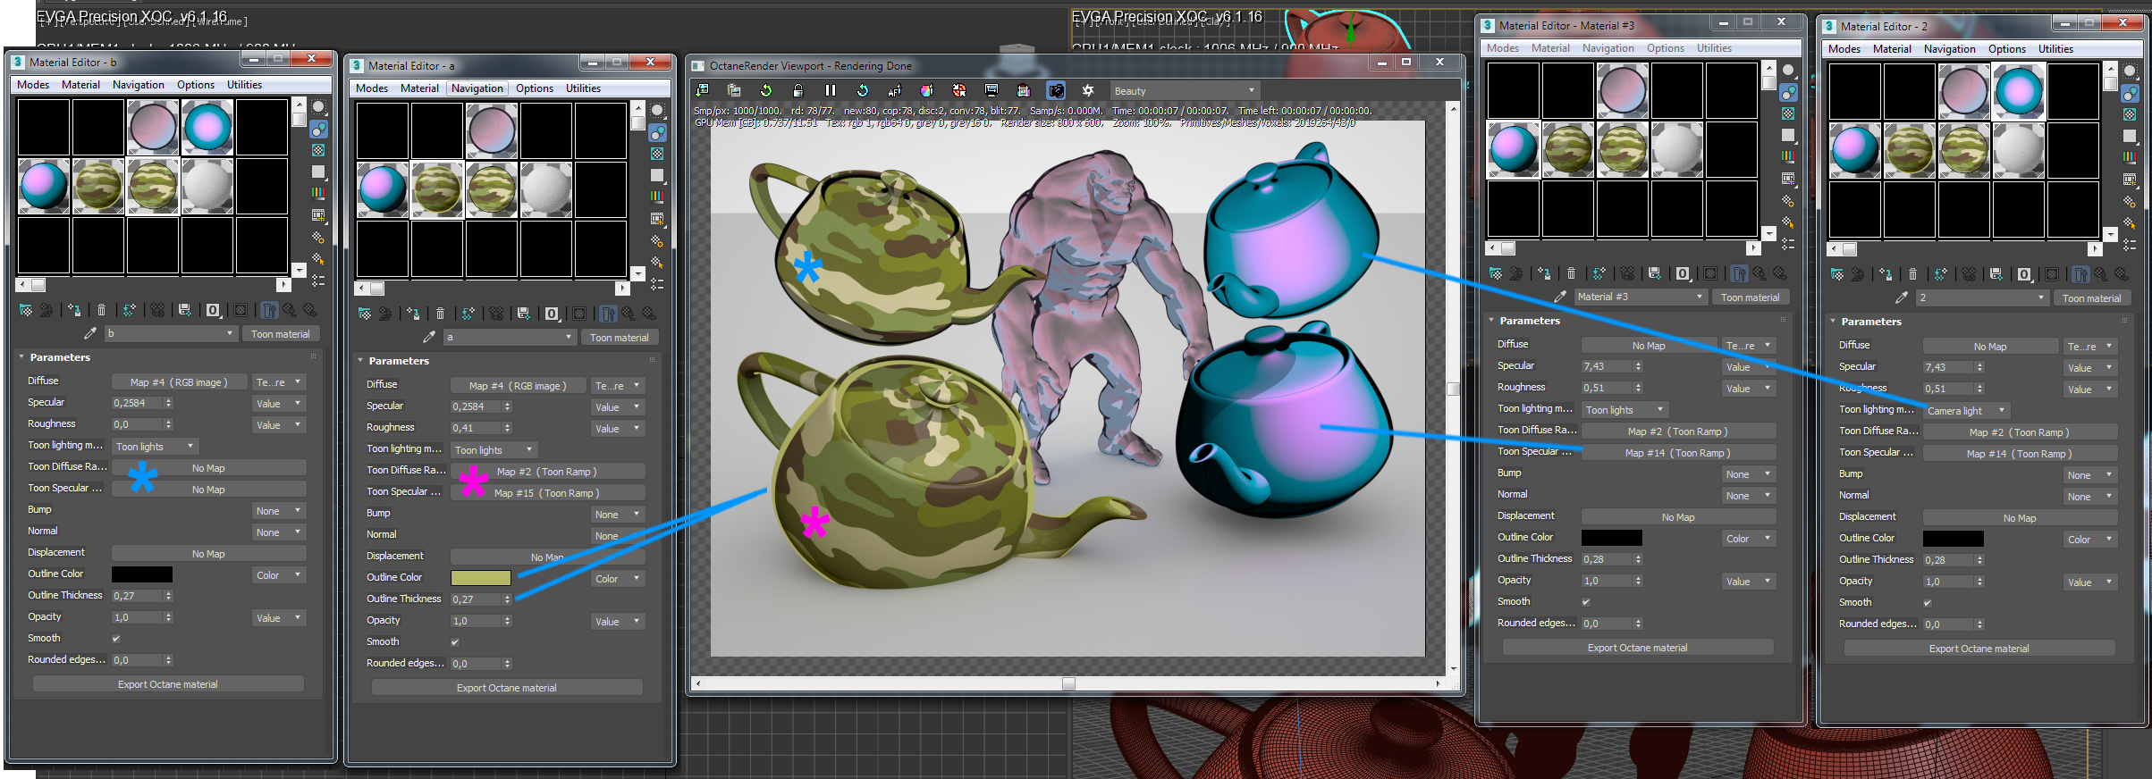Click the olive Outline Color swatch in Material Editor - a
The width and height of the screenshot is (2152, 779).
click(x=481, y=578)
